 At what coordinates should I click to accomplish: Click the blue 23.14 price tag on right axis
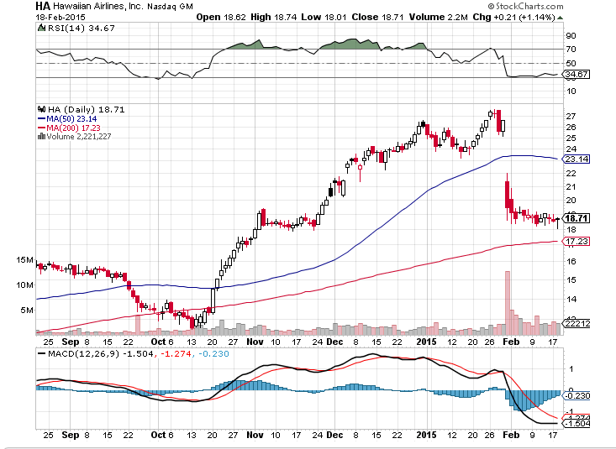(x=576, y=159)
